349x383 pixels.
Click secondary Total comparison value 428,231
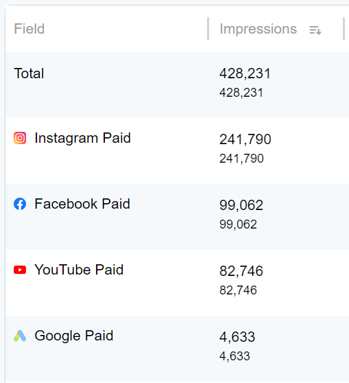(241, 93)
